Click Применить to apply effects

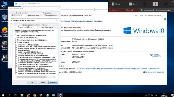[x=53, y=82]
